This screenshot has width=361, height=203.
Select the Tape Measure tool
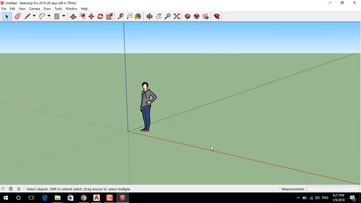(x=120, y=16)
